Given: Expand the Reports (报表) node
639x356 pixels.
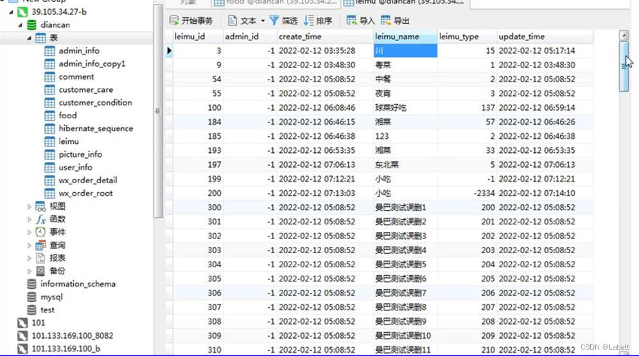Looking at the screenshot, I should tap(29, 258).
